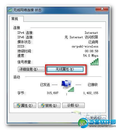Open 无线属性(W) wireless properties
The height and width of the screenshot is (130, 116).
[x=65, y=69]
